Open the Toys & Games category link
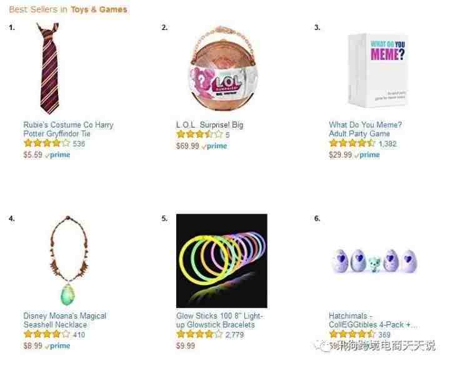Screen dimensions: 450x365 [x=99, y=9]
